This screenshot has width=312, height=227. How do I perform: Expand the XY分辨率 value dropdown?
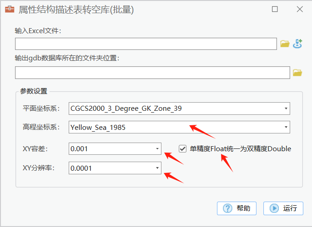point(157,168)
